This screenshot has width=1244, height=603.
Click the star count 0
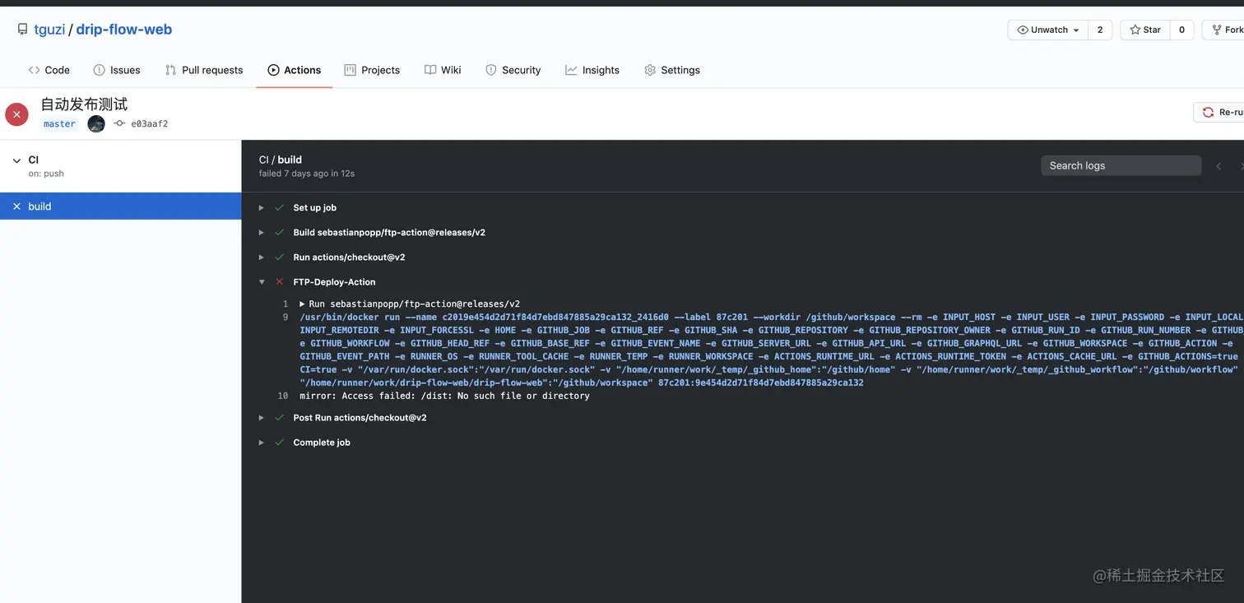[x=1181, y=30]
